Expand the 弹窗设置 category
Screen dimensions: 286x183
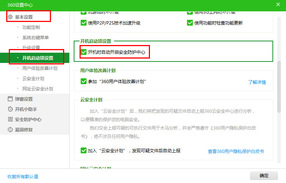point(23,99)
